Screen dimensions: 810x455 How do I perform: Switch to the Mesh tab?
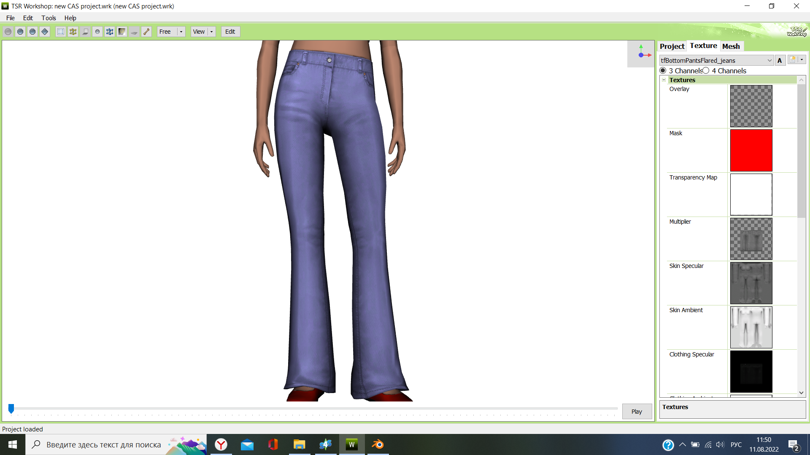[x=731, y=46]
